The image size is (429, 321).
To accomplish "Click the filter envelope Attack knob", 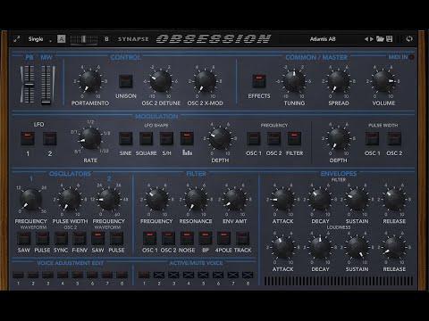I will pyautogui.click(x=282, y=199).
